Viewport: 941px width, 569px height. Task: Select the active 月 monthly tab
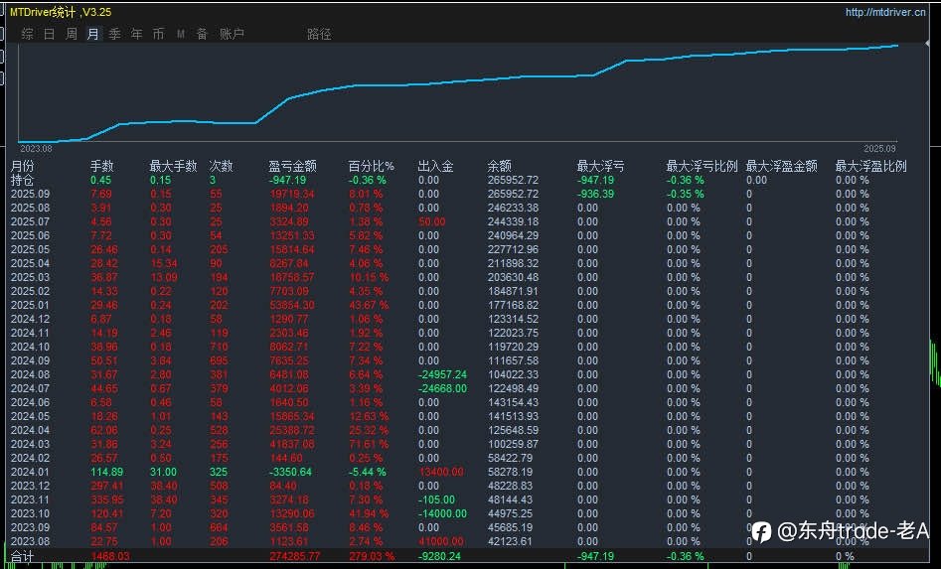tap(92, 34)
